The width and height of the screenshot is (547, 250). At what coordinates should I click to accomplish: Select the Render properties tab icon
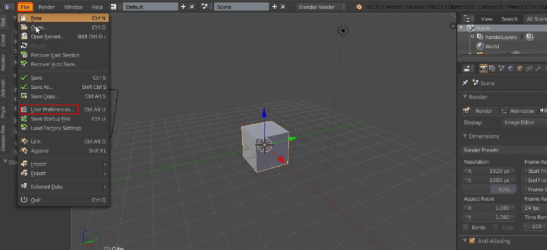[x=483, y=69]
